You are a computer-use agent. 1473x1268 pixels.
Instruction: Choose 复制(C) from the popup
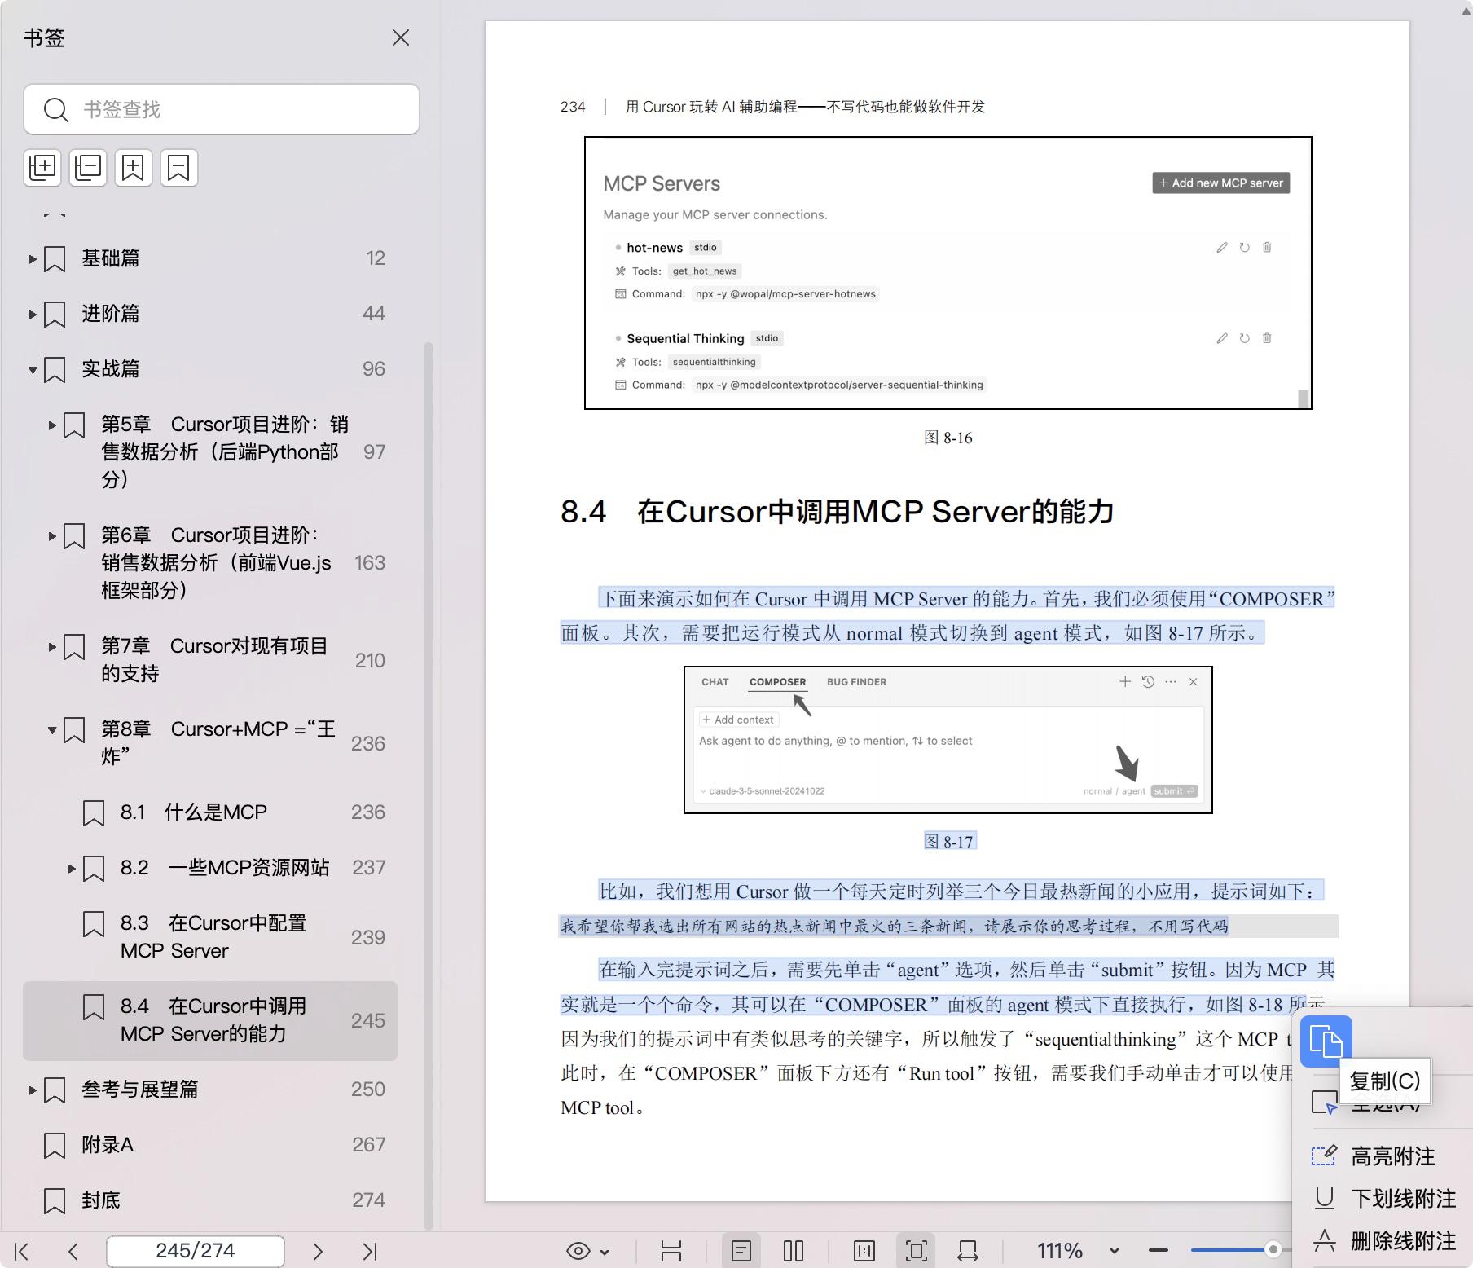pyautogui.click(x=1385, y=1081)
